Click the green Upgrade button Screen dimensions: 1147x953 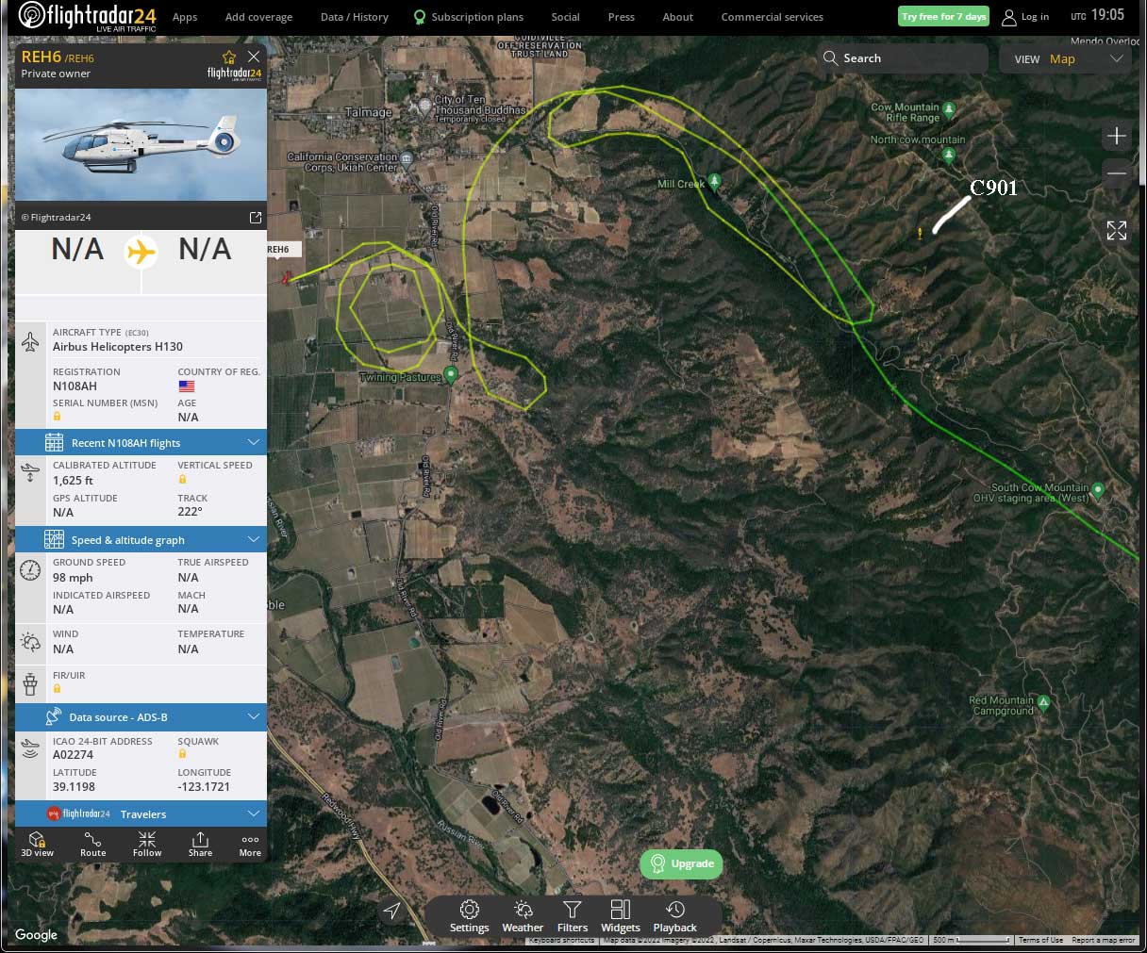681,863
